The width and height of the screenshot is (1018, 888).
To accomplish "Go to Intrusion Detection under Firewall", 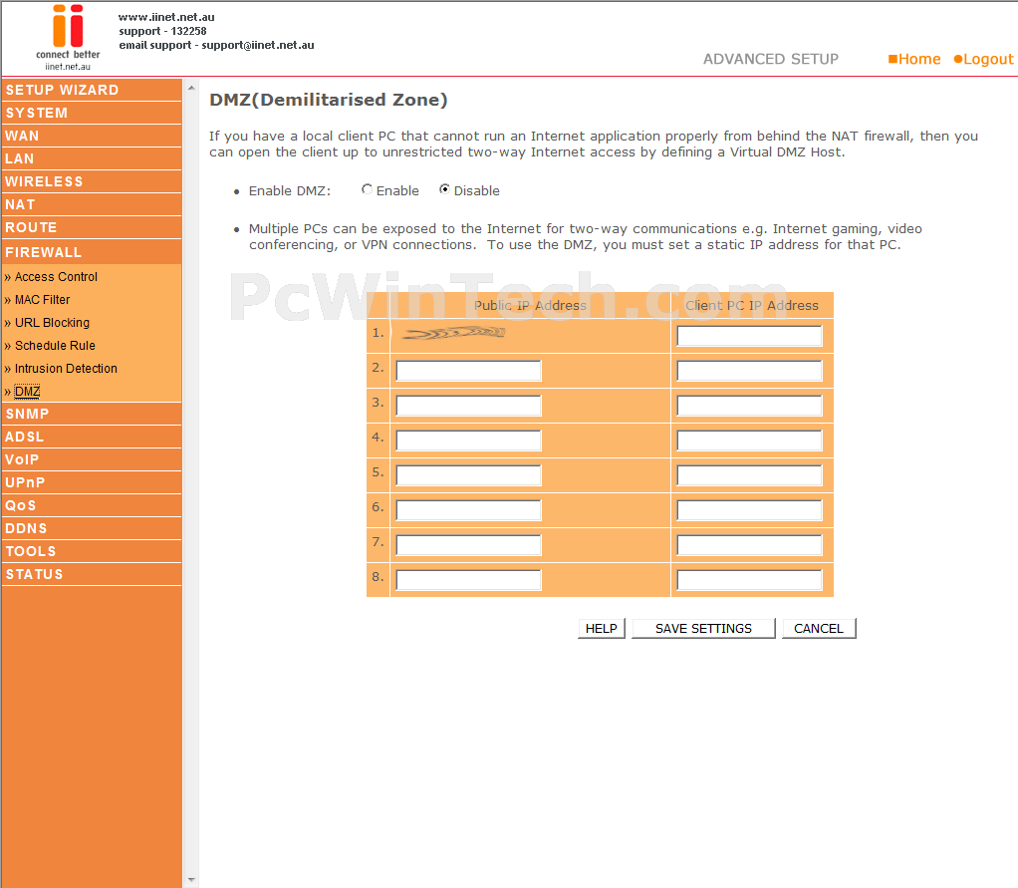I will click(x=66, y=369).
